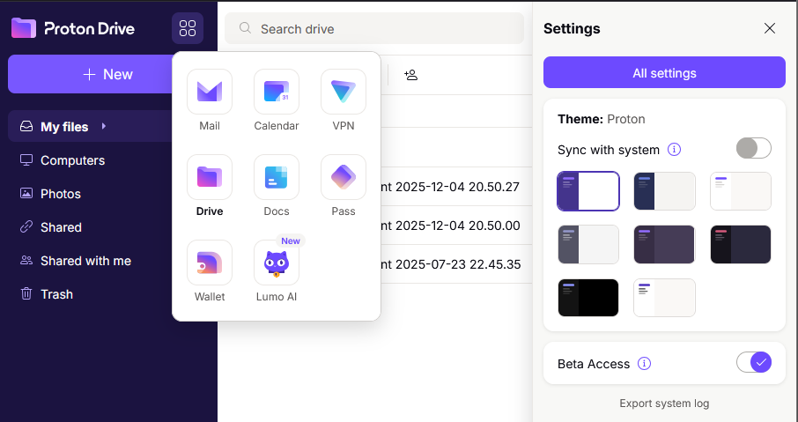This screenshot has height=422, width=798.
Task: Go to Shared with me
Action: 85,261
